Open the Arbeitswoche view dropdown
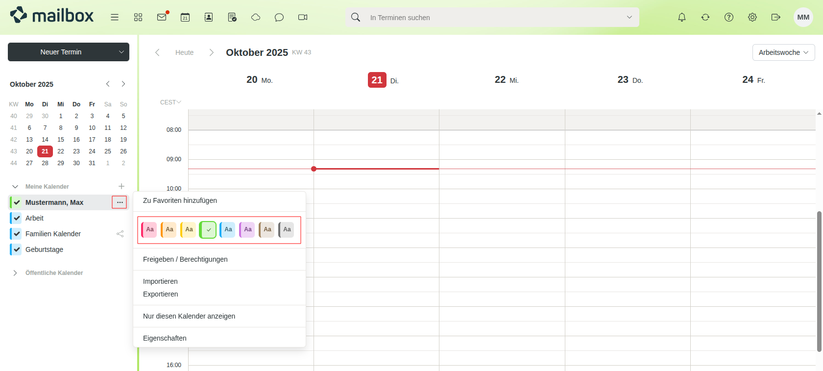Image resolution: width=823 pixels, height=371 pixels. pyautogui.click(x=783, y=52)
